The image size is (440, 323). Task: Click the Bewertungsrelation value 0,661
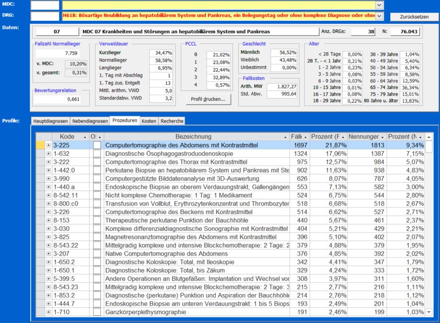[x=57, y=99]
